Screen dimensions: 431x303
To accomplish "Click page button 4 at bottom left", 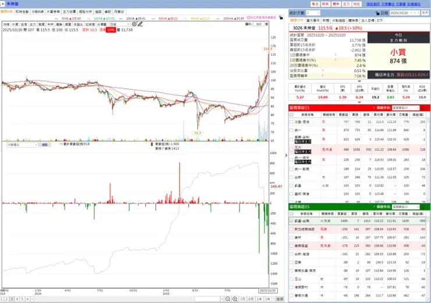I will (17, 299).
